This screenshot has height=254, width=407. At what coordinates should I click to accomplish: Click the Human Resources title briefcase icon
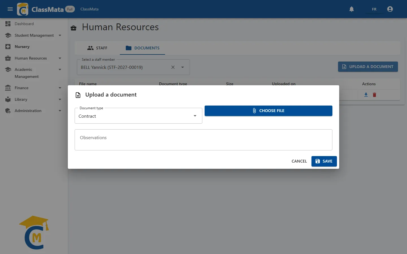(x=73, y=28)
